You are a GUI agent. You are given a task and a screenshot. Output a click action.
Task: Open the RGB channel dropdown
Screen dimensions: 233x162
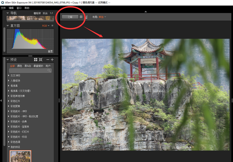(x=45, y=26)
